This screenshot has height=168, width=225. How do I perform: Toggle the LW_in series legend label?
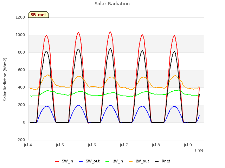[x=118, y=161]
